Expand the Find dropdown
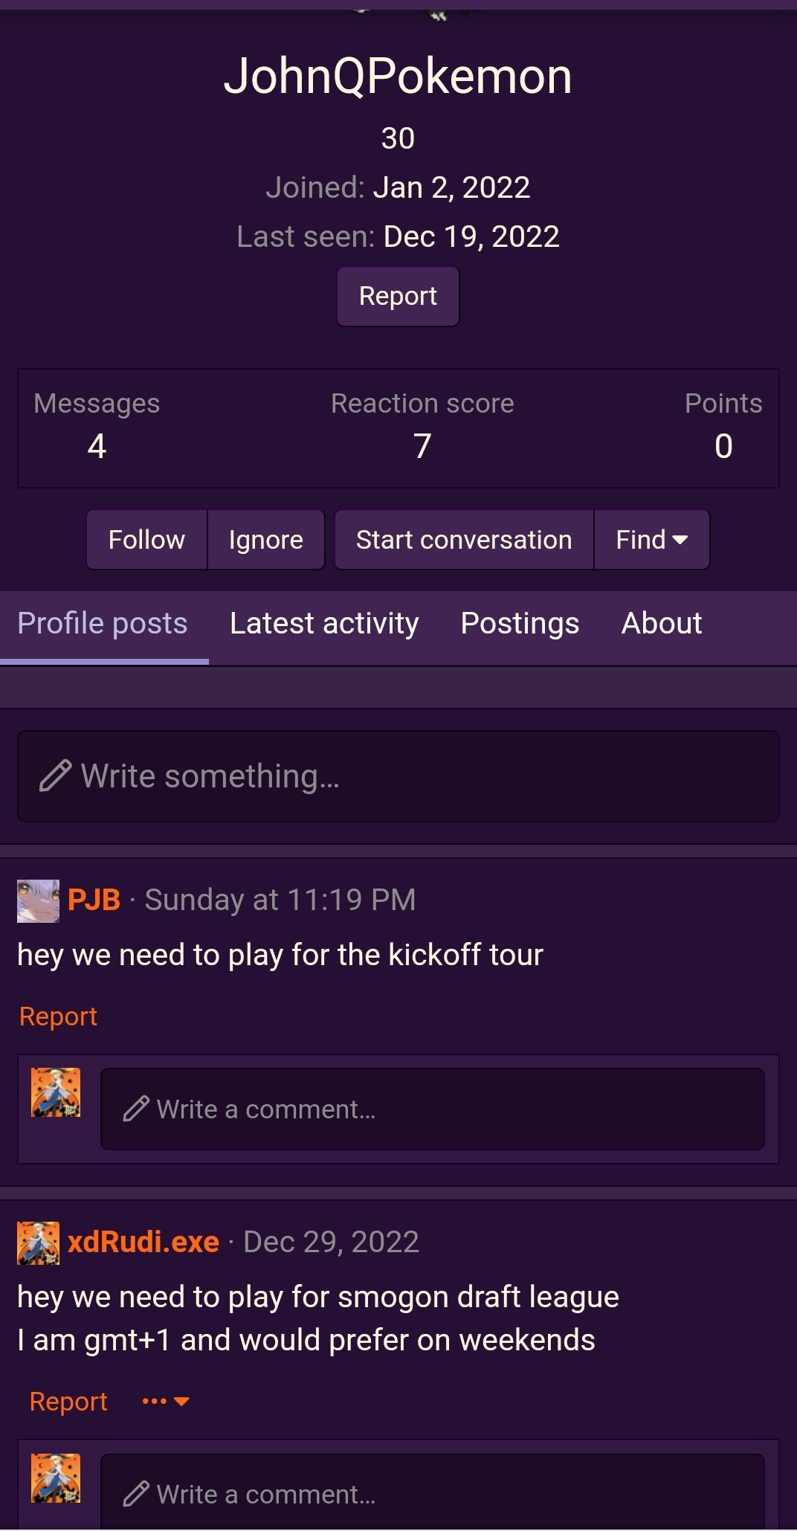This screenshot has height=1531, width=797. coord(651,540)
